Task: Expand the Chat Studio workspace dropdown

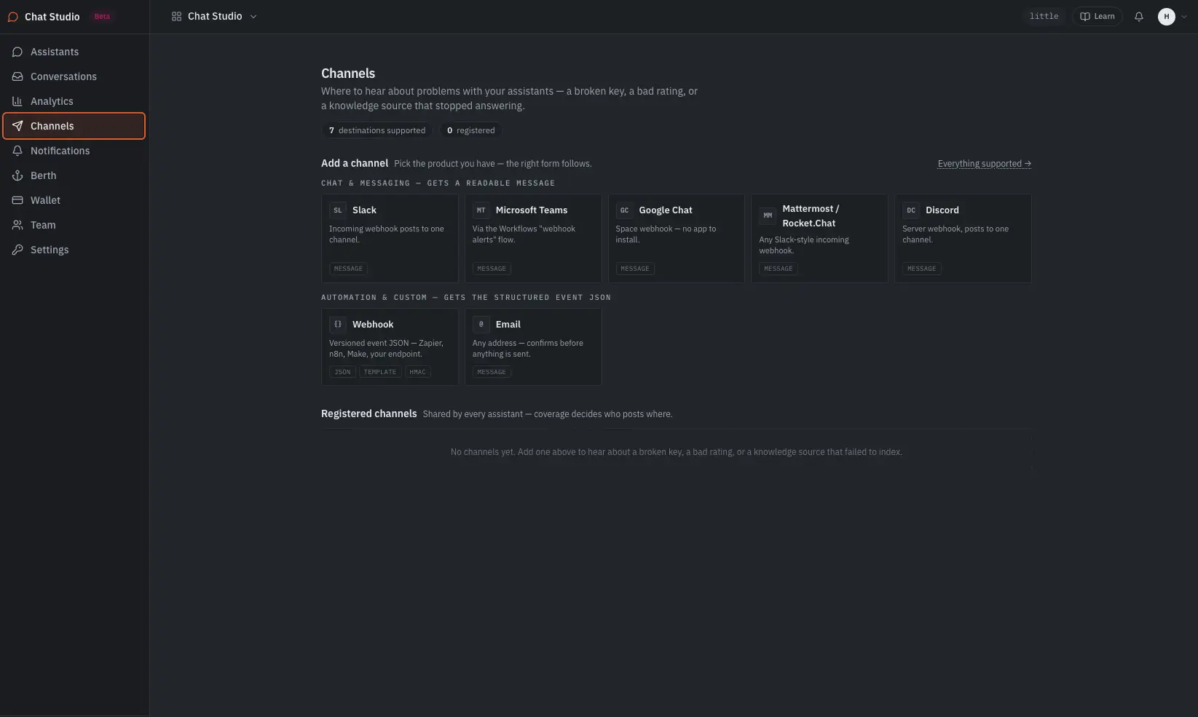Action: tap(215, 17)
